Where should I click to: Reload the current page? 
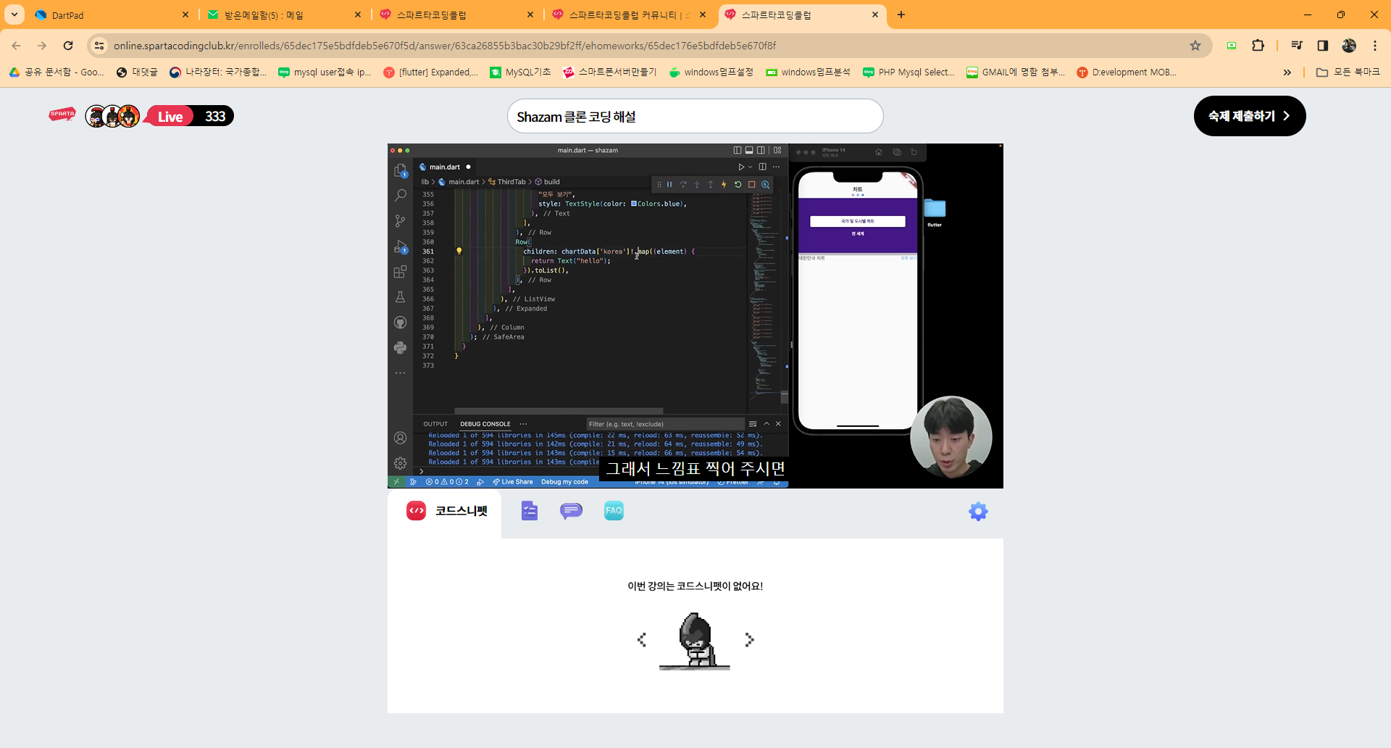68,46
